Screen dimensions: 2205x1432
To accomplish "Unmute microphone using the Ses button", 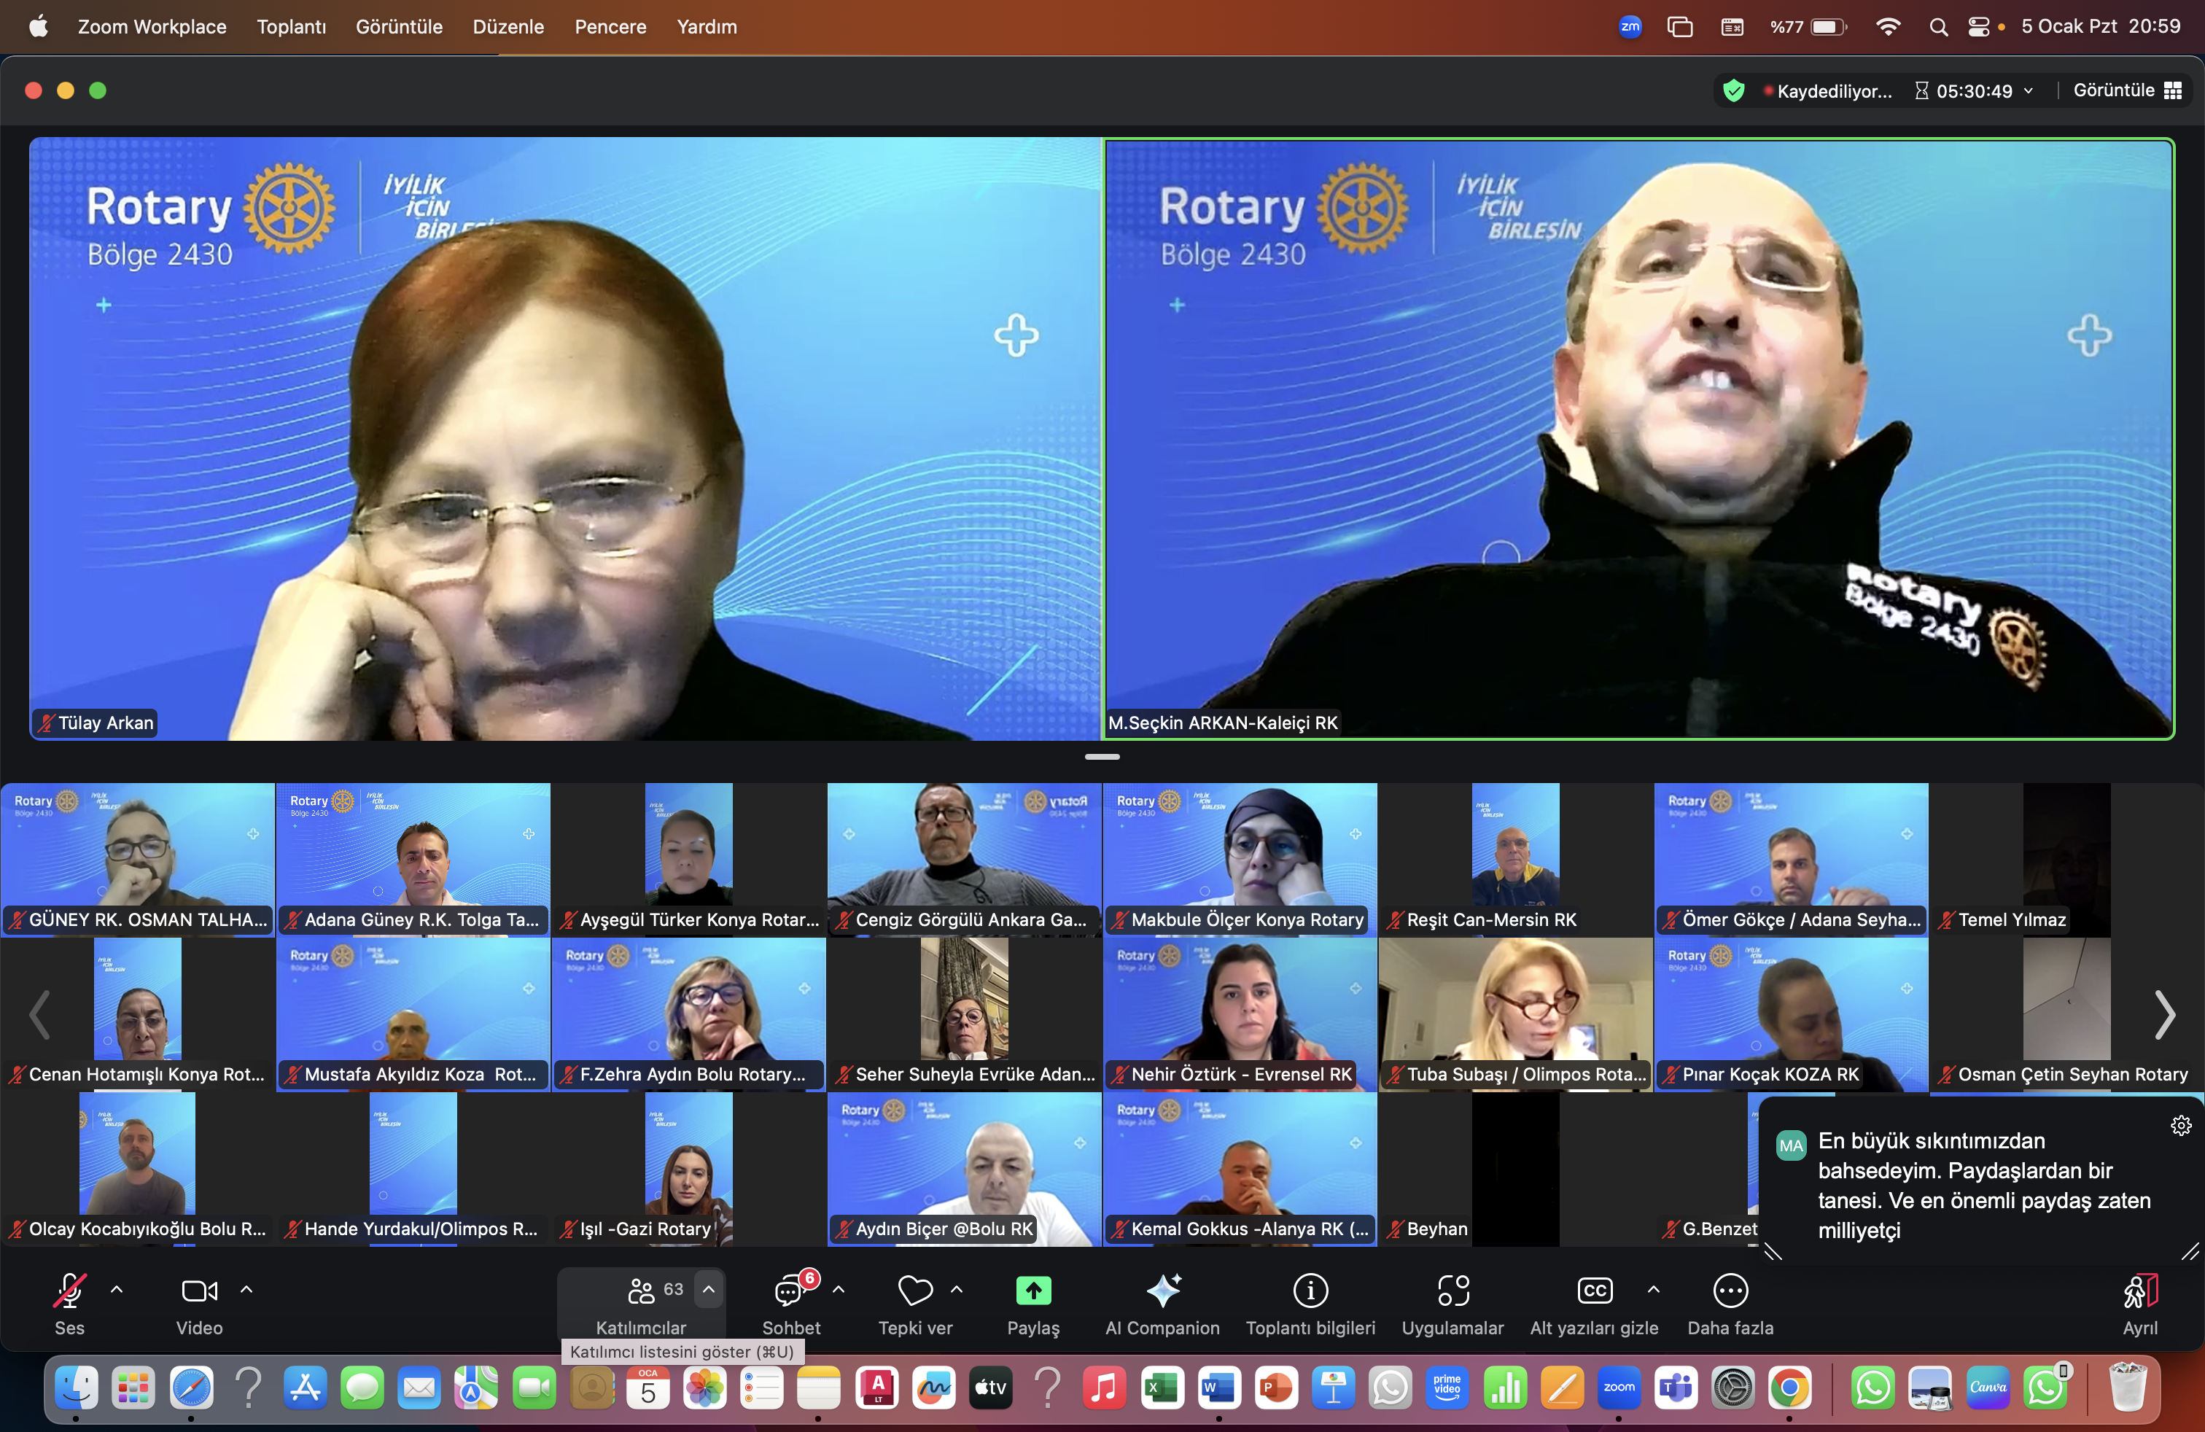I will [69, 1291].
